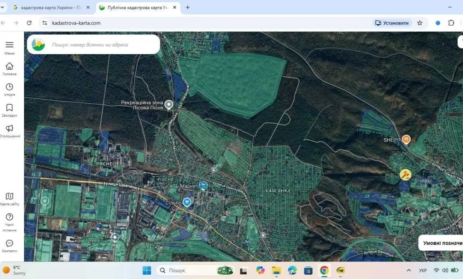Open Історія history clock icon
The width and height of the screenshot is (463, 279).
[x=9, y=87]
